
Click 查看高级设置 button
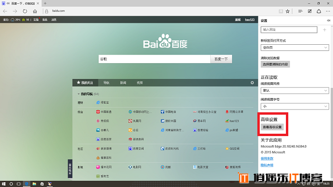click(x=272, y=127)
